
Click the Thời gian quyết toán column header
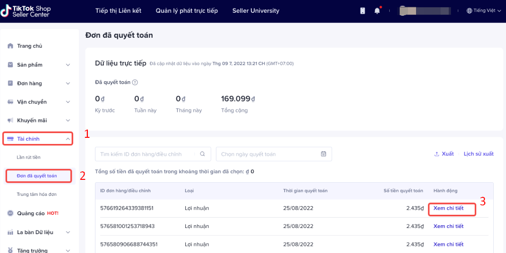coord(305,191)
